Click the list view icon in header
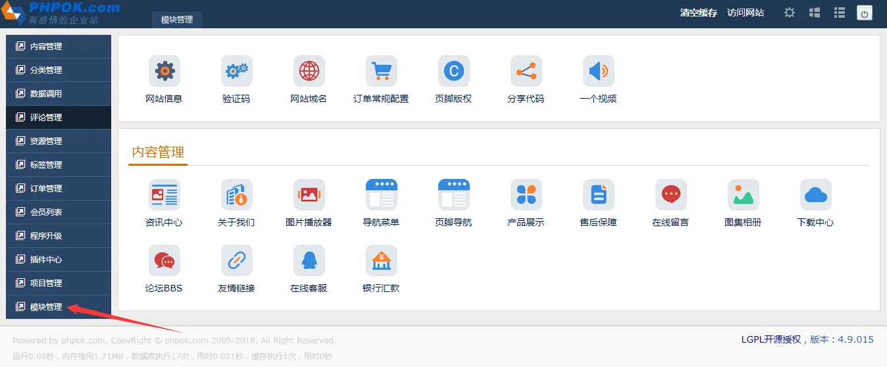Screen dimensions: 887x367 point(839,12)
